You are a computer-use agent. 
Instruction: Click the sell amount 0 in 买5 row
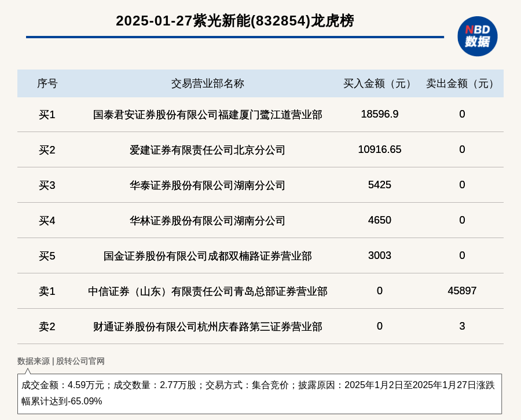pos(462,255)
